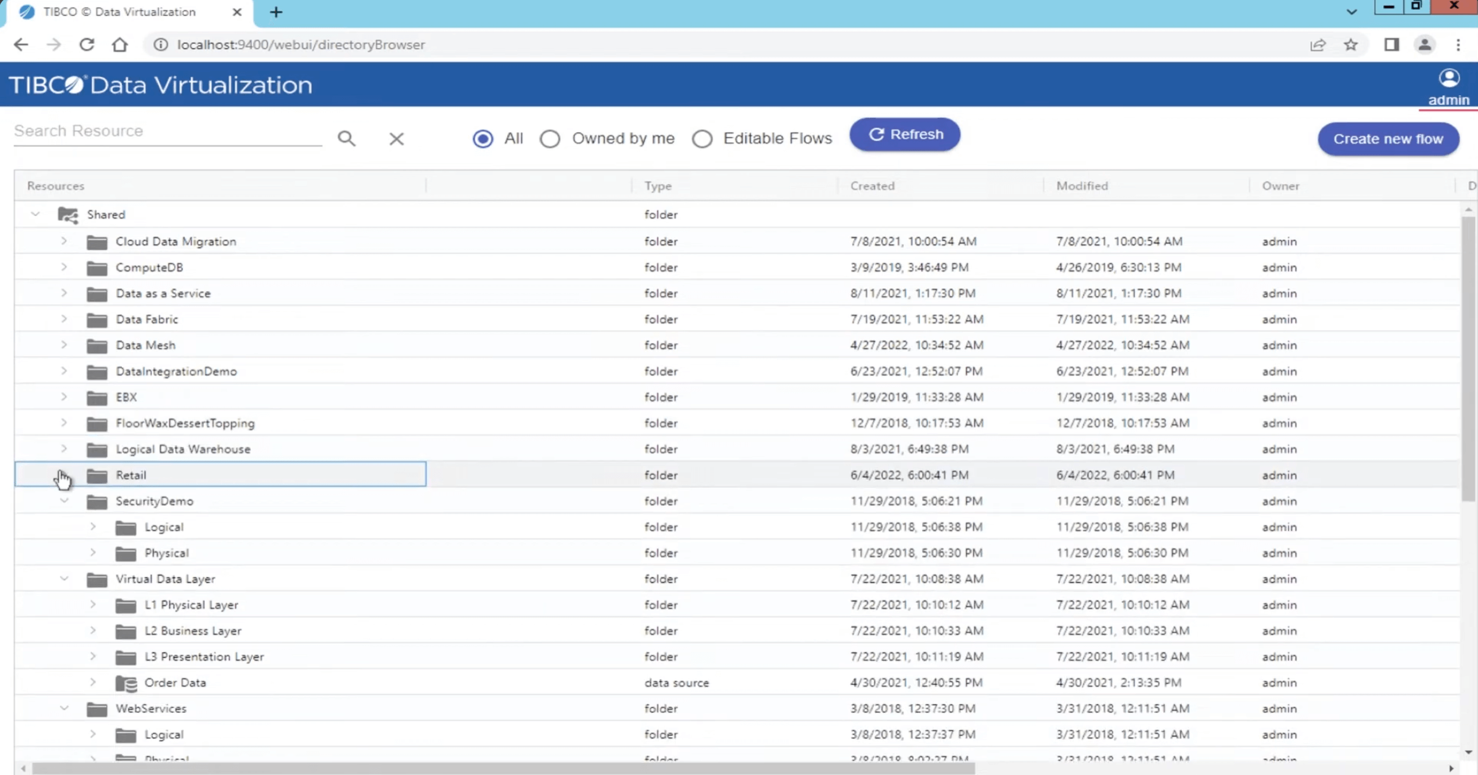Click the vertical scrollbar thumb
The image size is (1478, 775).
click(x=1469, y=358)
